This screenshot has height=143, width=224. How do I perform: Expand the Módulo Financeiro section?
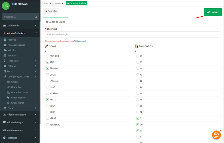20,115
